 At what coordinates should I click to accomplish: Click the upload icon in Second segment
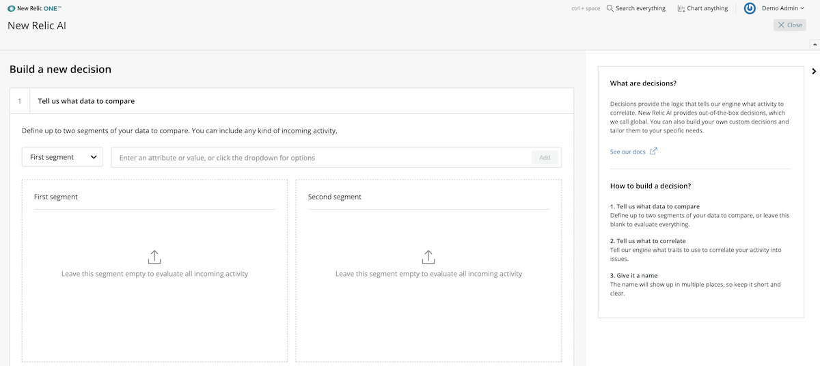[x=428, y=257]
